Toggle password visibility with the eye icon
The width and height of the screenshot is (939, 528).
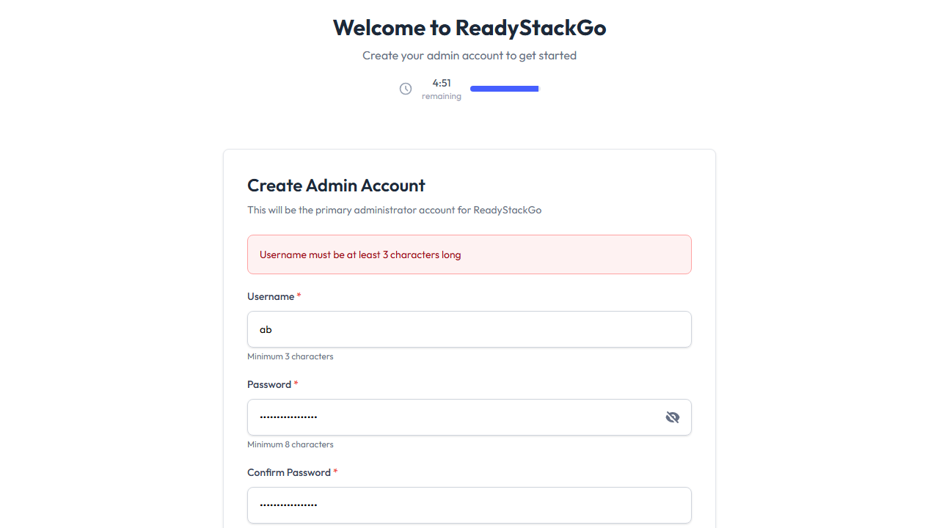(673, 417)
